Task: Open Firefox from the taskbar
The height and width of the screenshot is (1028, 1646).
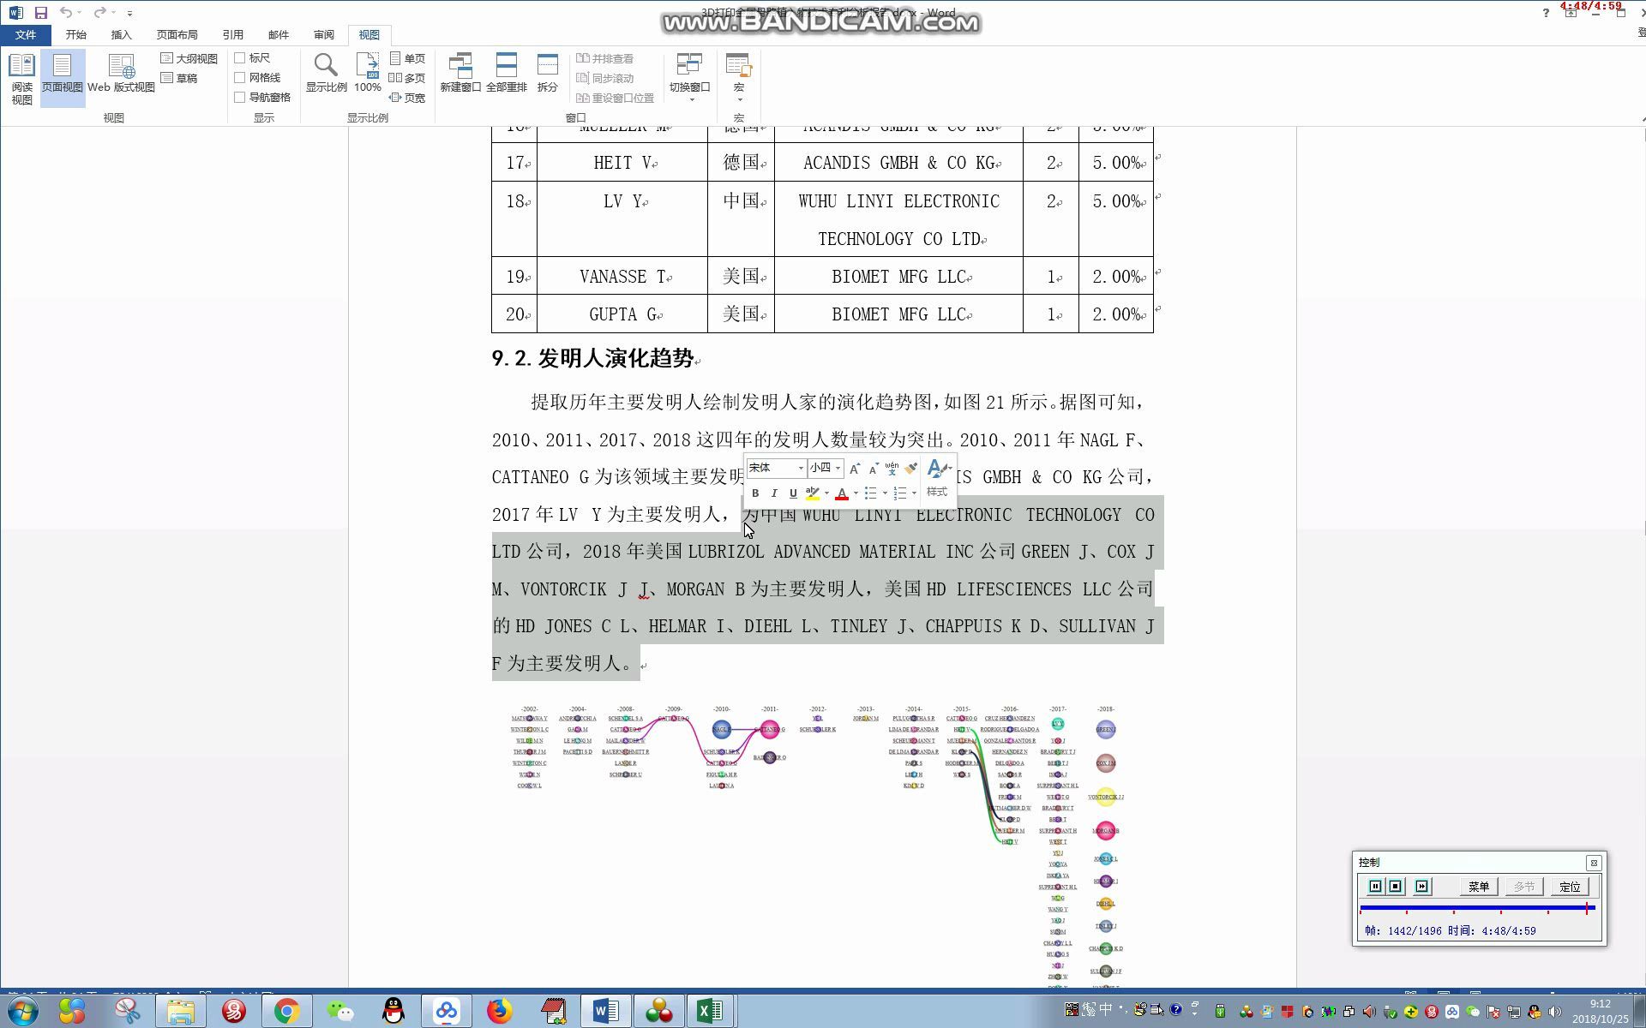Action: tap(499, 1011)
